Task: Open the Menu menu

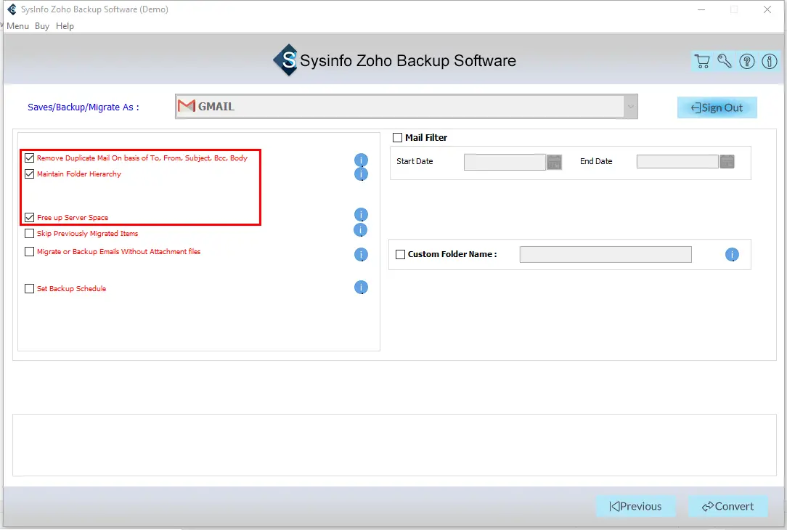Action: click(17, 26)
